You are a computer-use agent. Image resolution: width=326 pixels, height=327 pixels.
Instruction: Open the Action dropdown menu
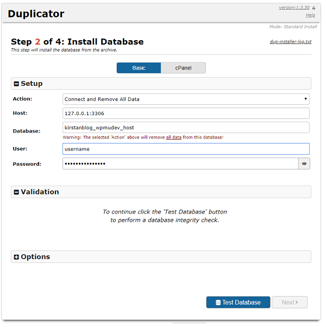[186, 99]
